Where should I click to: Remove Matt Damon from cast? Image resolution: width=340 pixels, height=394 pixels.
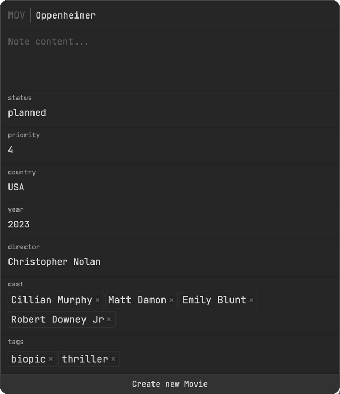click(172, 300)
